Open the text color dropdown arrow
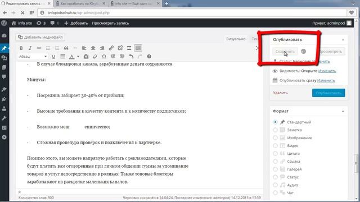 pos(78,57)
